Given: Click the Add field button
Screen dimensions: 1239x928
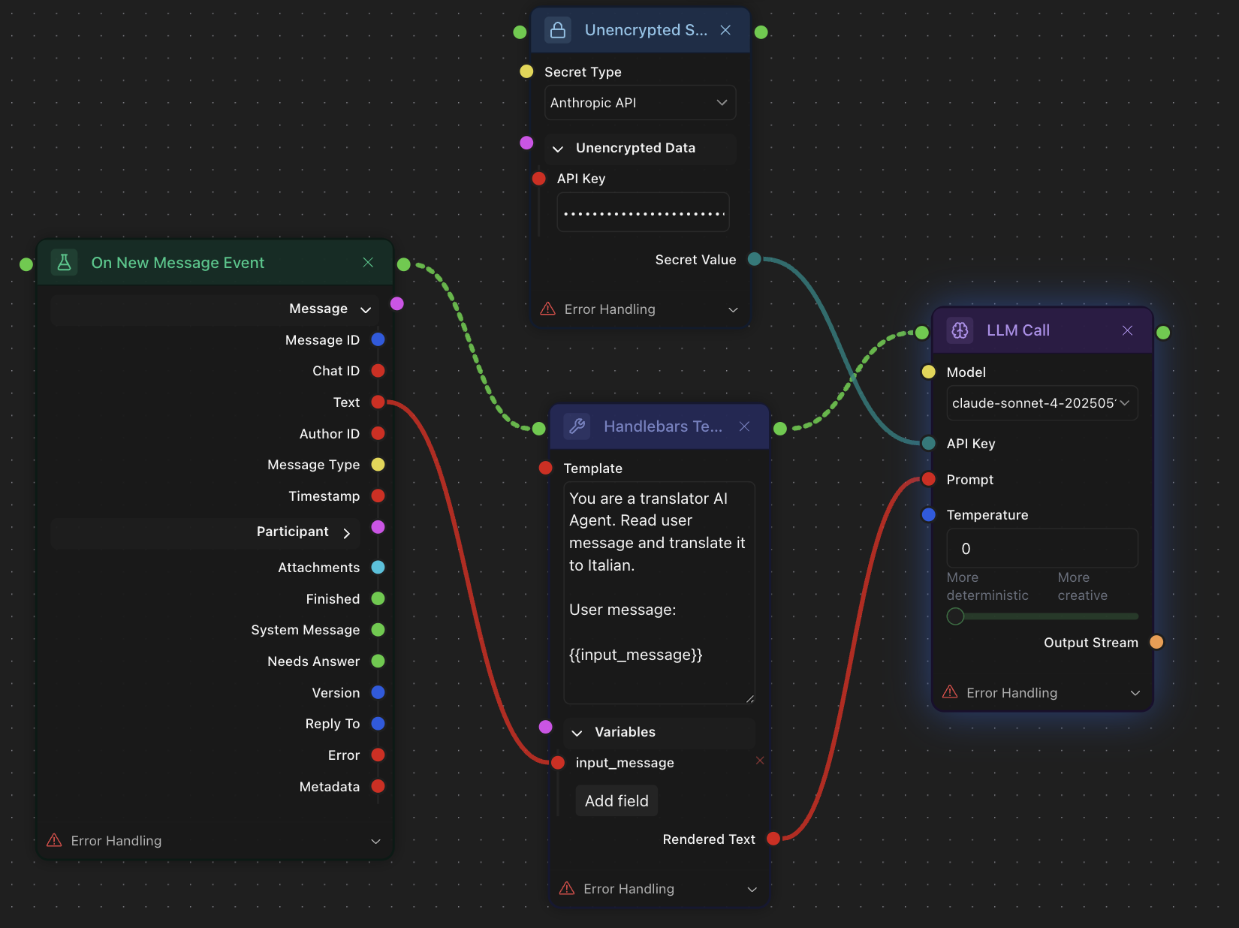Looking at the screenshot, I should [616, 801].
